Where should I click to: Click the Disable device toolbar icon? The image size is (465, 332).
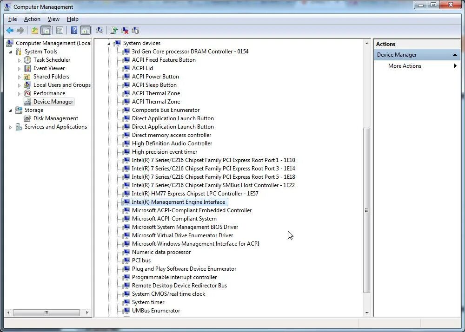[x=135, y=30]
